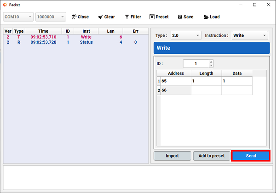Click the Close port plug icon
276x193 pixels.
pos(74,17)
